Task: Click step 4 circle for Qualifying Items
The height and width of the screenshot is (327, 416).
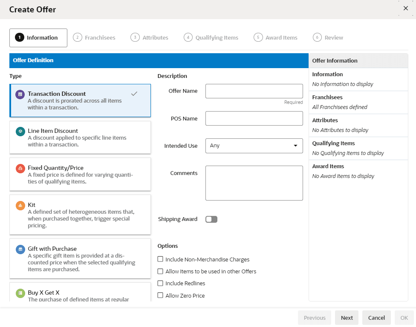Action: [x=188, y=37]
